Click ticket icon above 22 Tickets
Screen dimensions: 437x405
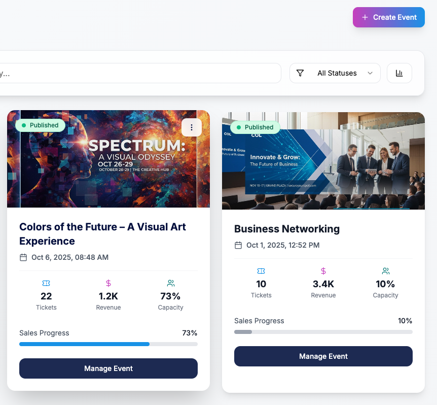(x=46, y=283)
